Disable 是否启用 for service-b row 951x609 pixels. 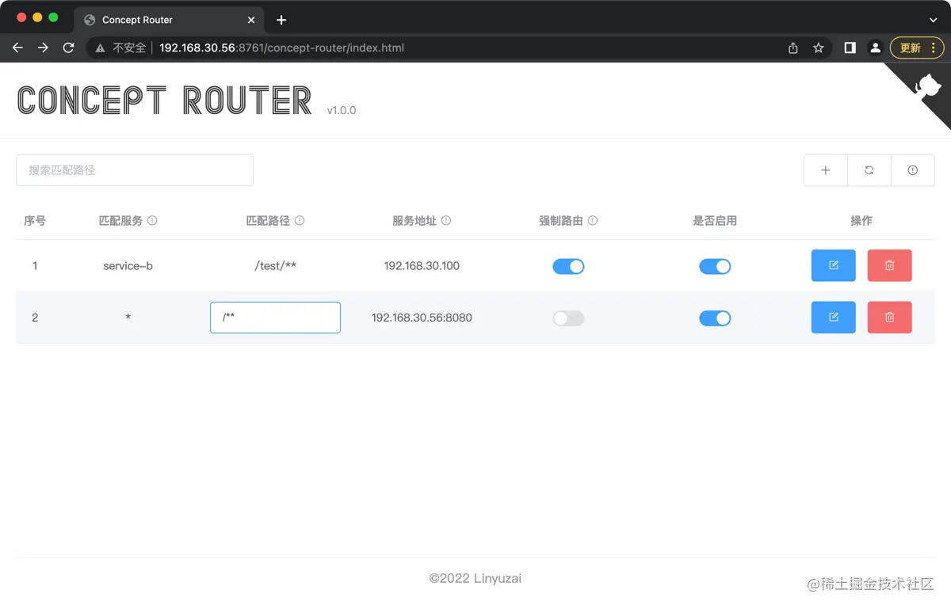coord(715,266)
